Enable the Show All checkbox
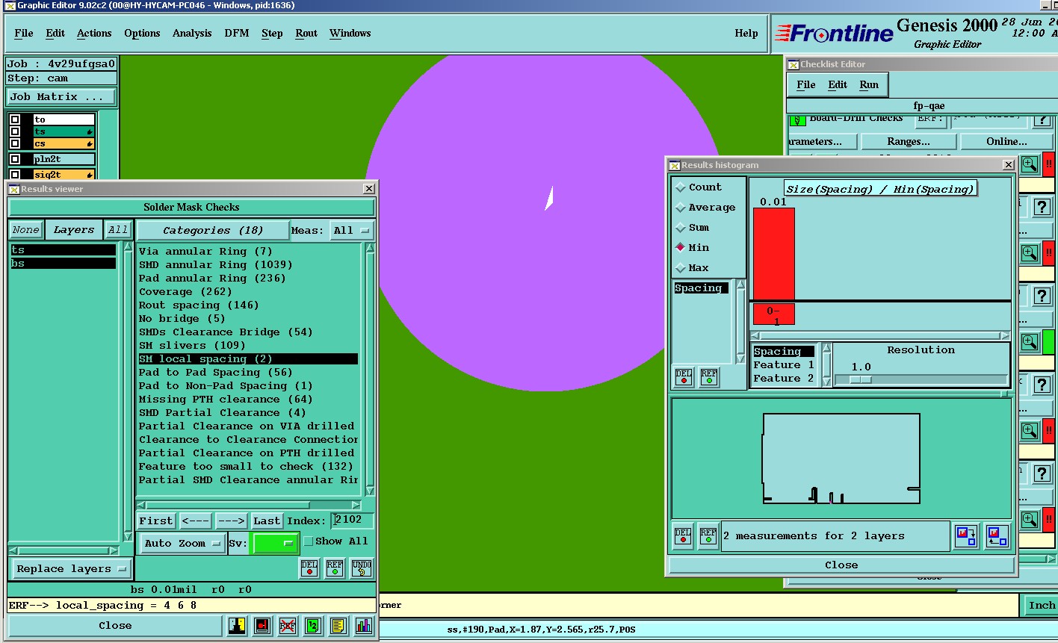Image resolution: width=1058 pixels, height=643 pixels. pyautogui.click(x=309, y=541)
